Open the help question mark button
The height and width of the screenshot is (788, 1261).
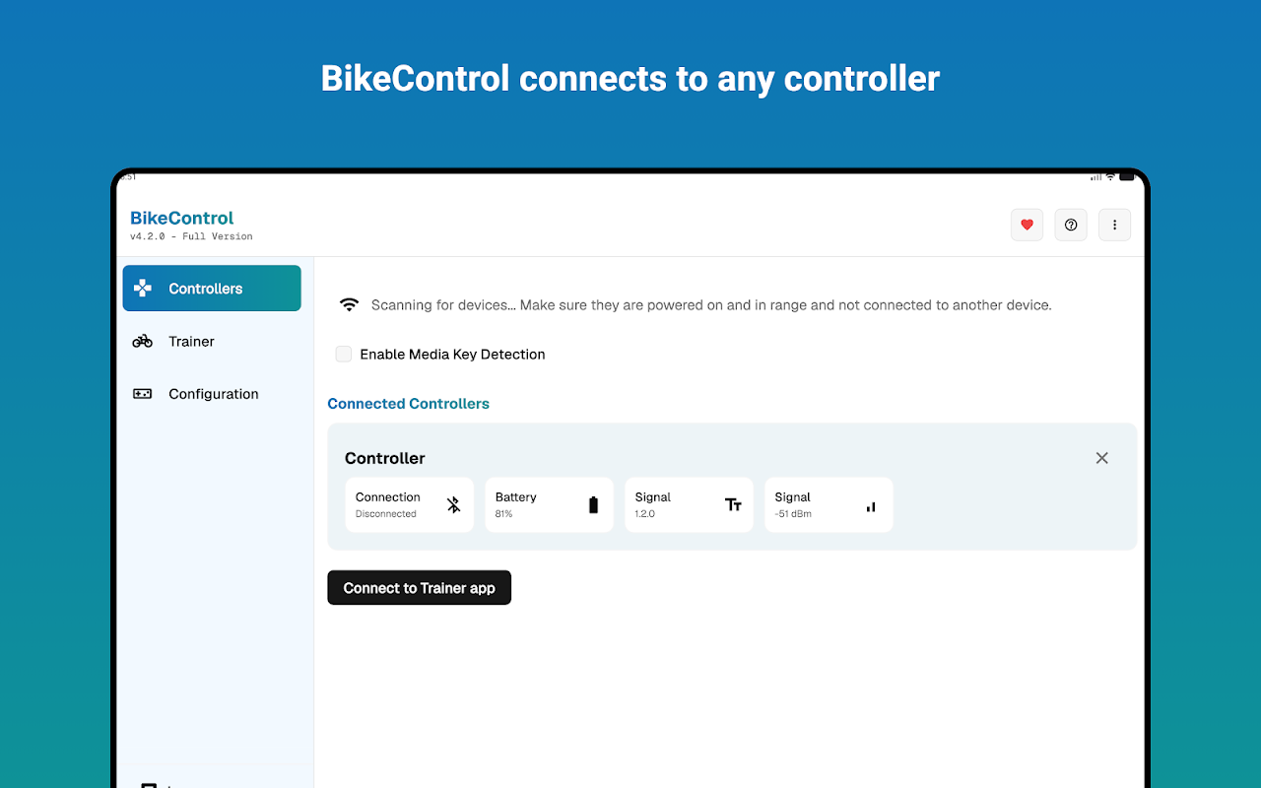(1071, 225)
